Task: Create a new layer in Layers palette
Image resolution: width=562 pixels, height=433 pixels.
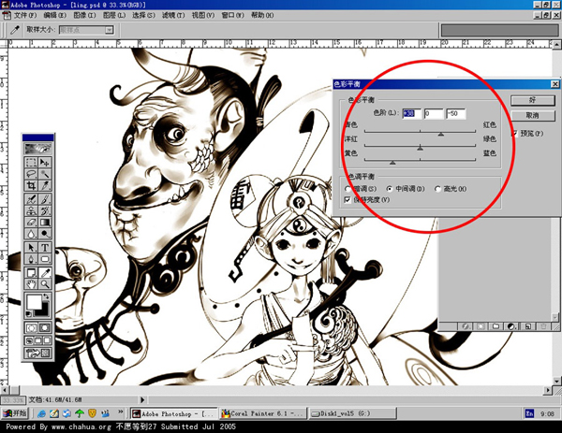Action: (x=527, y=326)
